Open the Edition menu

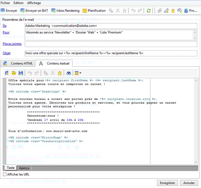(x=18, y=3)
